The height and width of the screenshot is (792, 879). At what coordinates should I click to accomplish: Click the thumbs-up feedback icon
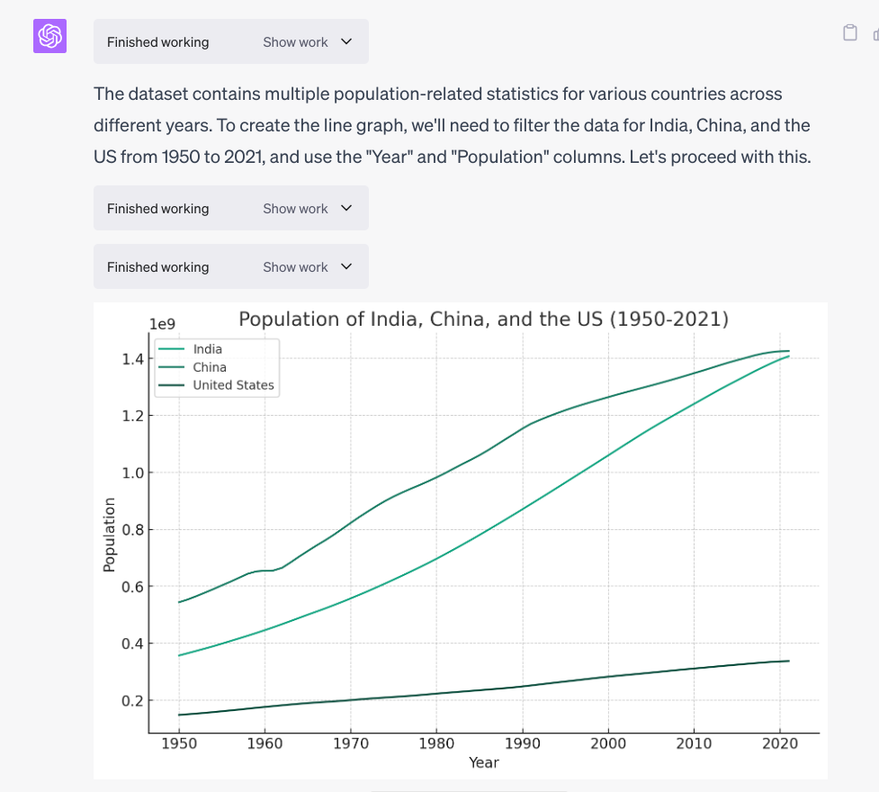click(x=875, y=32)
